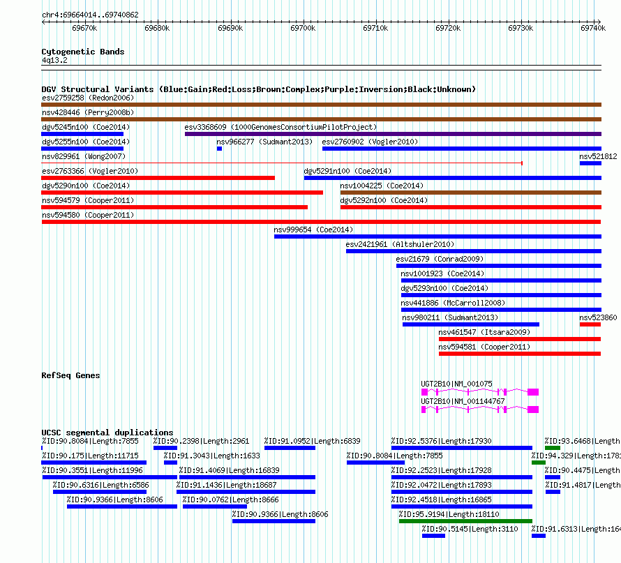Open the nsv594581 (Cooper2011) label
This screenshot has height=563, width=621.
coord(484,347)
